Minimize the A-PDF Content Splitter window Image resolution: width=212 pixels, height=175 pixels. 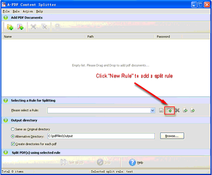tap(194, 5)
